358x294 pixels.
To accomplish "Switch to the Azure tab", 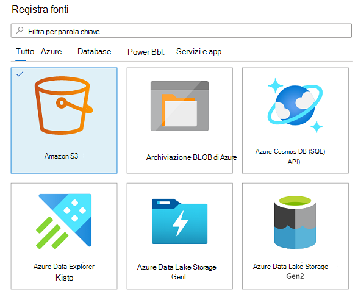I will tap(51, 52).
